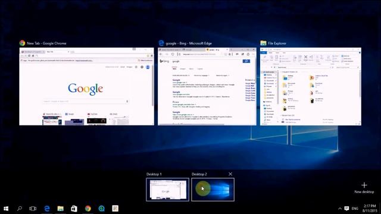
Task: Open the clock showing 2:17 PM
Action: tap(370, 209)
